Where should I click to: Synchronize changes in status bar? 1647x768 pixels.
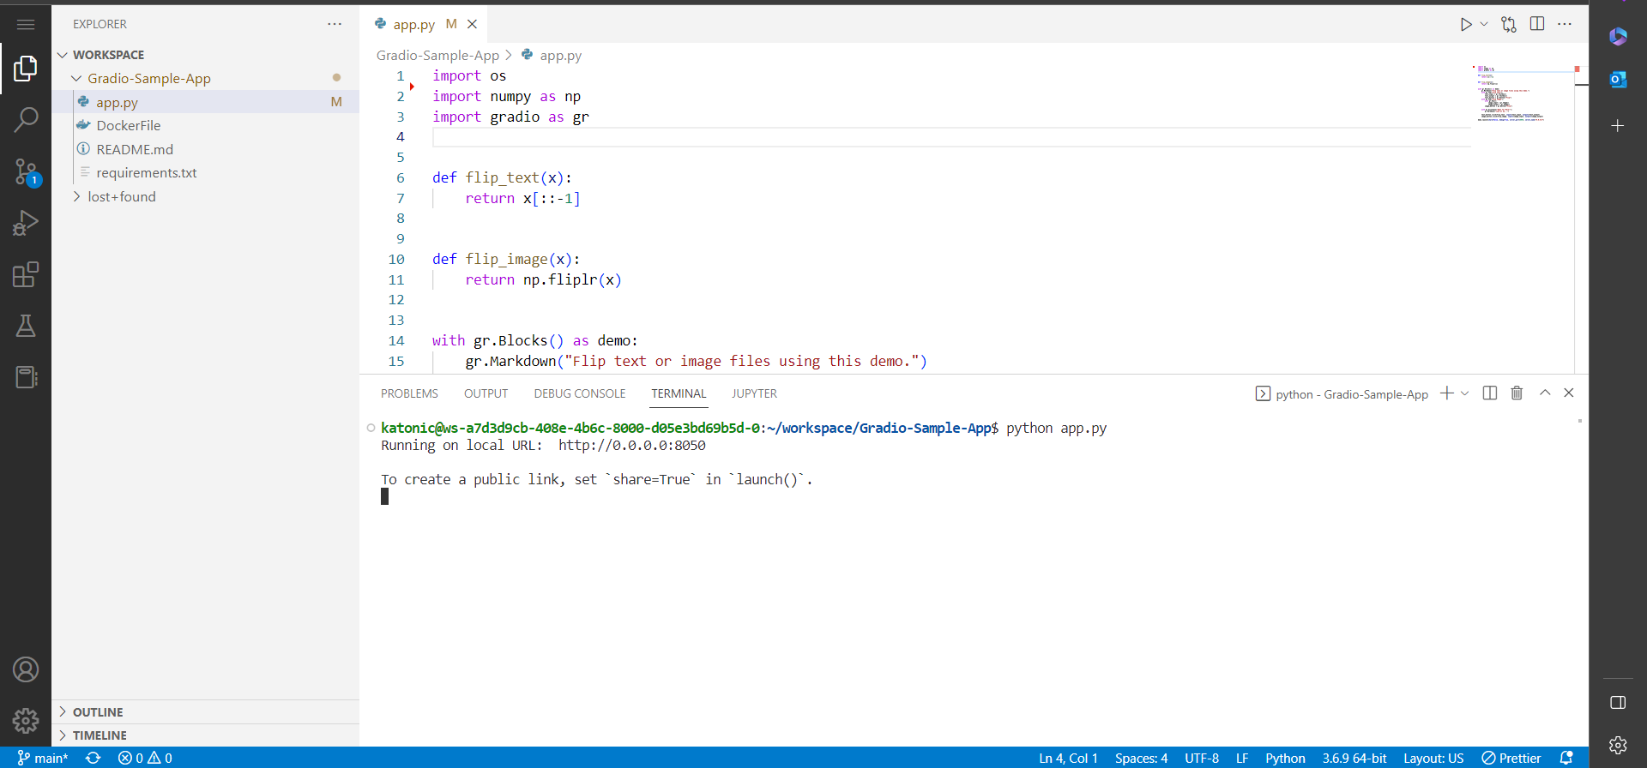(94, 758)
